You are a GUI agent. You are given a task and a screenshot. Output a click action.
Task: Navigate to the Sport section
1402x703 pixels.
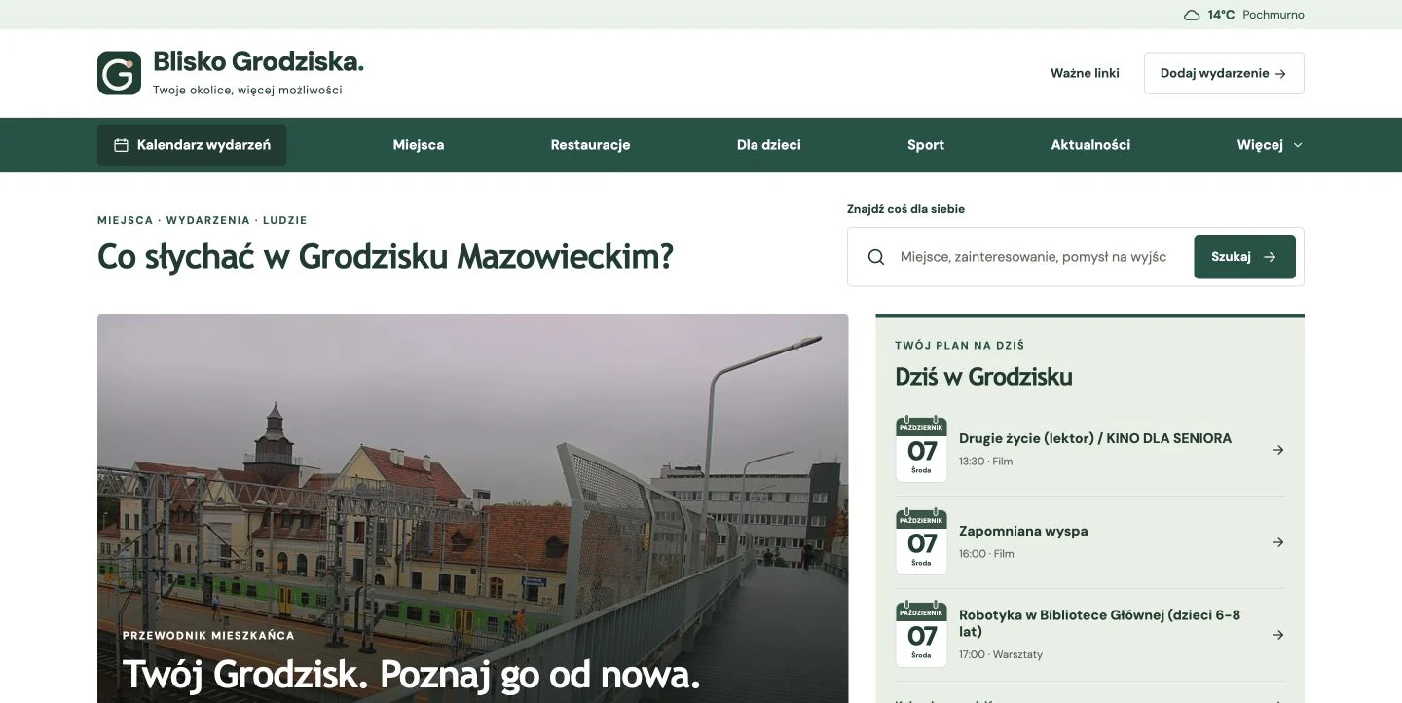tap(926, 145)
